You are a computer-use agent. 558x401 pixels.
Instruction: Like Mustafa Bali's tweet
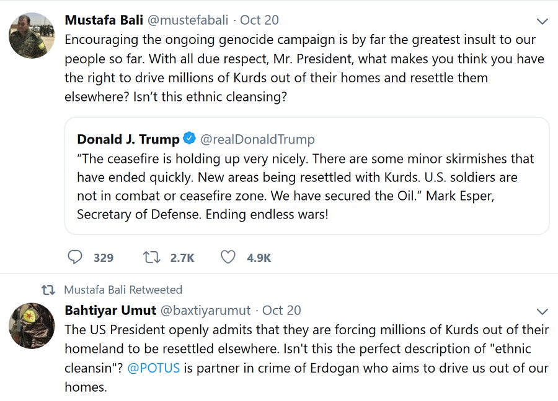pos(228,257)
